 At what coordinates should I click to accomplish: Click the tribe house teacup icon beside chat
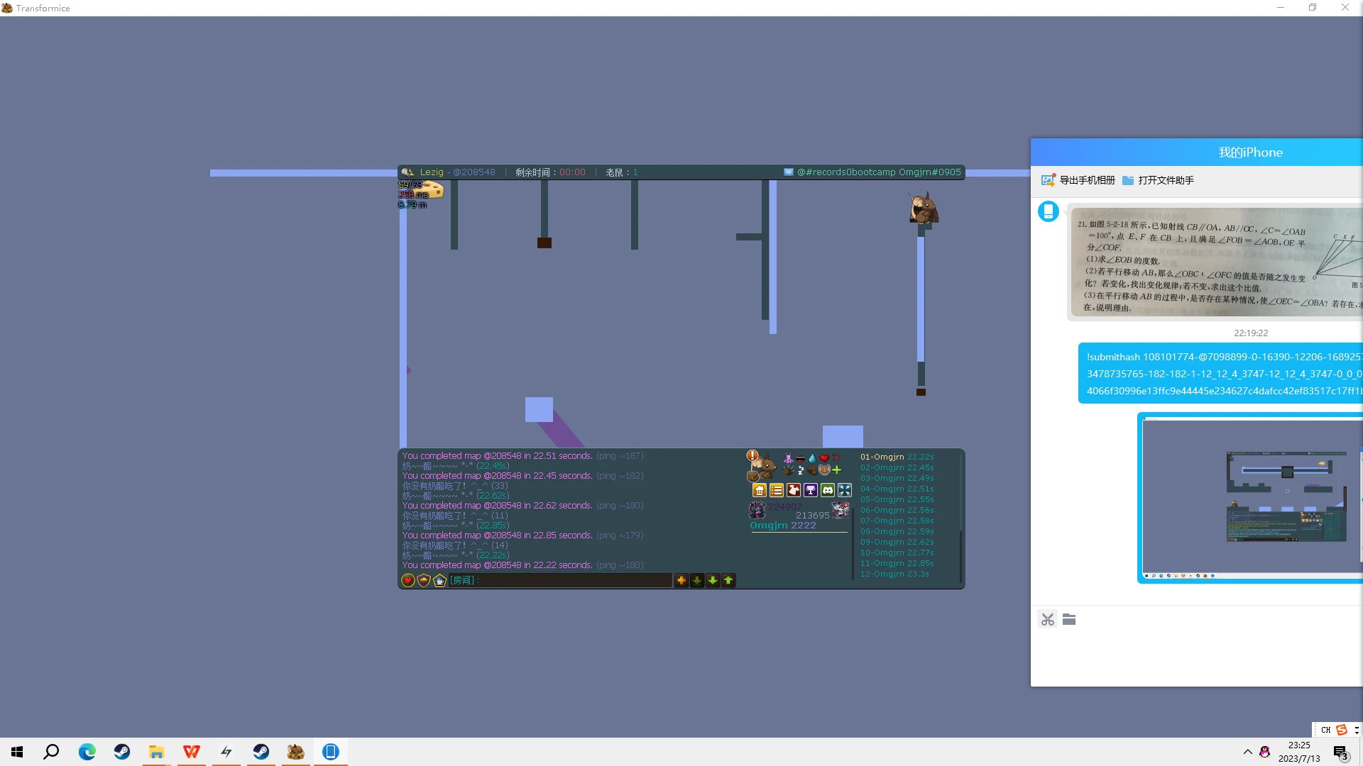click(439, 581)
